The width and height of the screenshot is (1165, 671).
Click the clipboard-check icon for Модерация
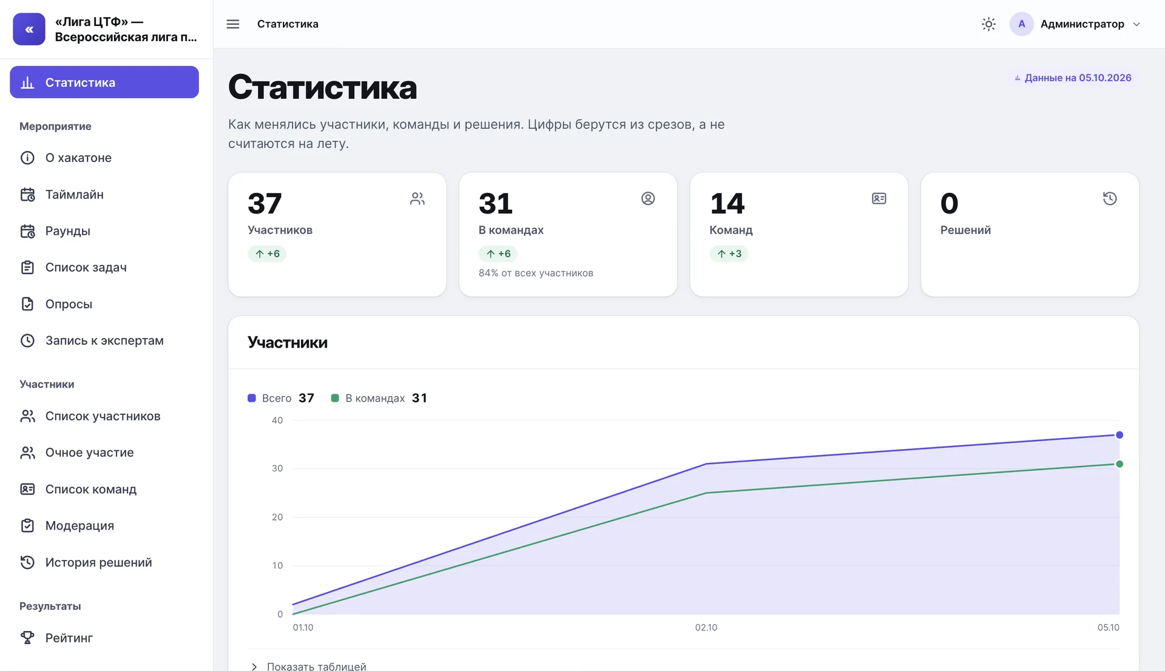(x=27, y=526)
